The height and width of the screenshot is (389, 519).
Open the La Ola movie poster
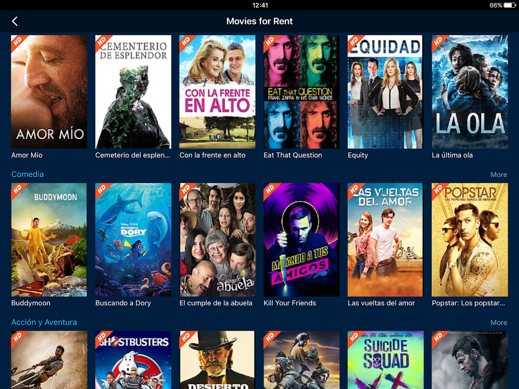click(x=470, y=91)
